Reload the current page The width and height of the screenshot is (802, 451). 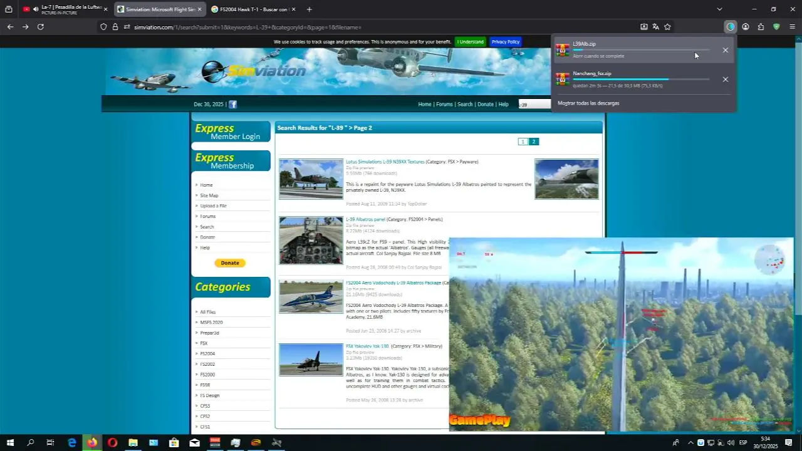(41, 27)
